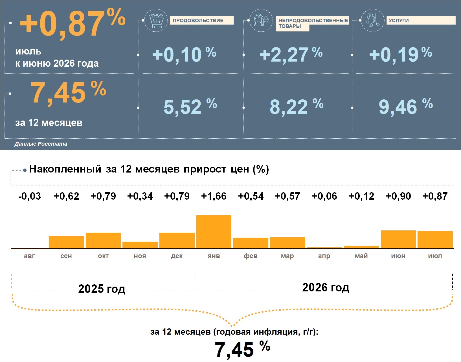Click the tallest orange bar for янв
Image resolution: width=461 pixels, height=362 pixels.
pos(214,232)
